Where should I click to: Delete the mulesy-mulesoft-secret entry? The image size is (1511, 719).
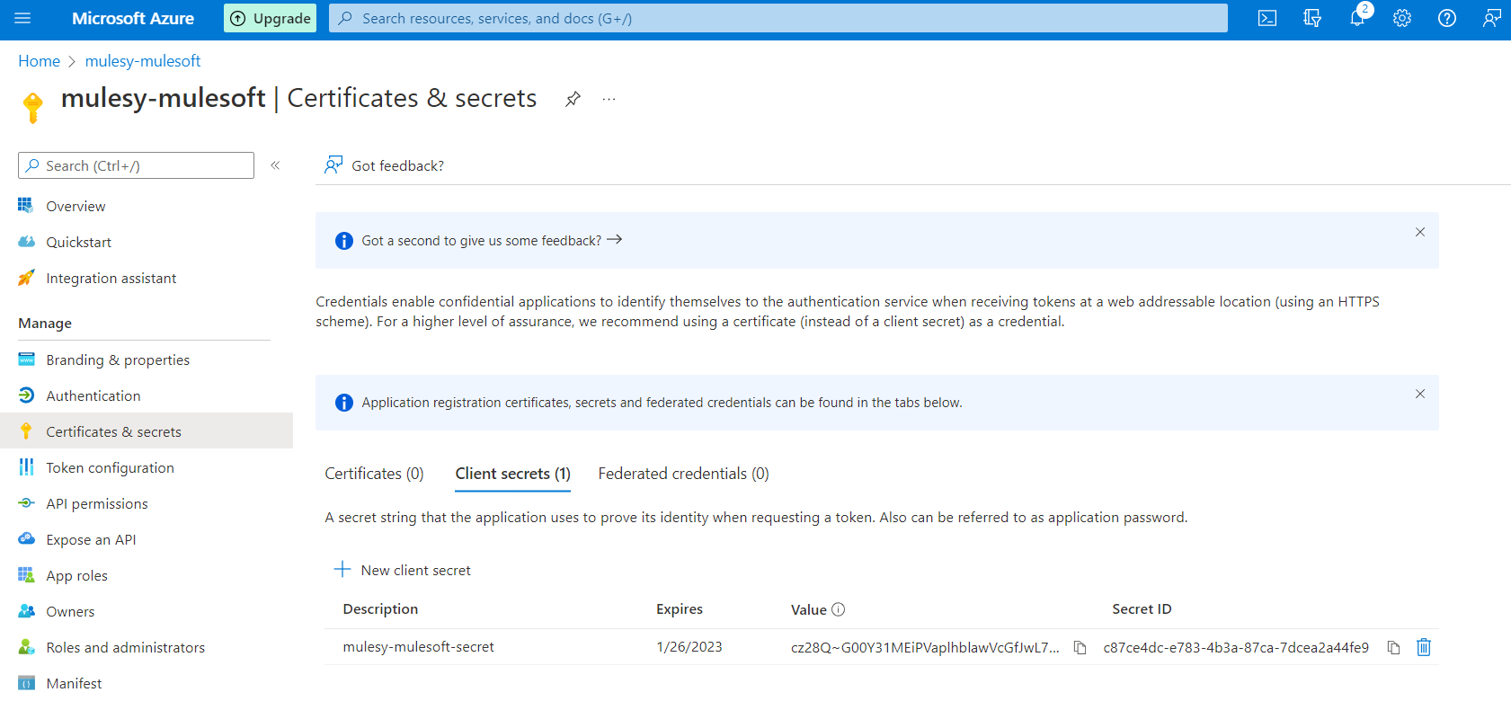coord(1424,647)
